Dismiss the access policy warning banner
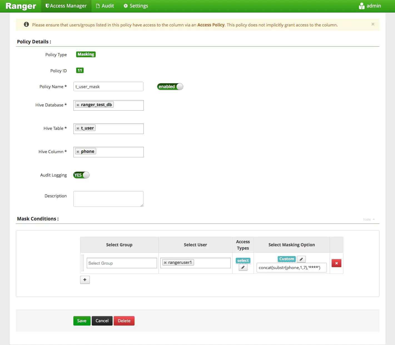 click(x=373, y=24)
